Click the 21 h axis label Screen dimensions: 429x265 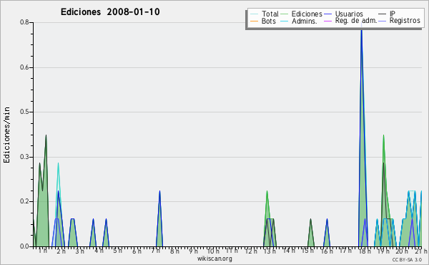(421, 251)
